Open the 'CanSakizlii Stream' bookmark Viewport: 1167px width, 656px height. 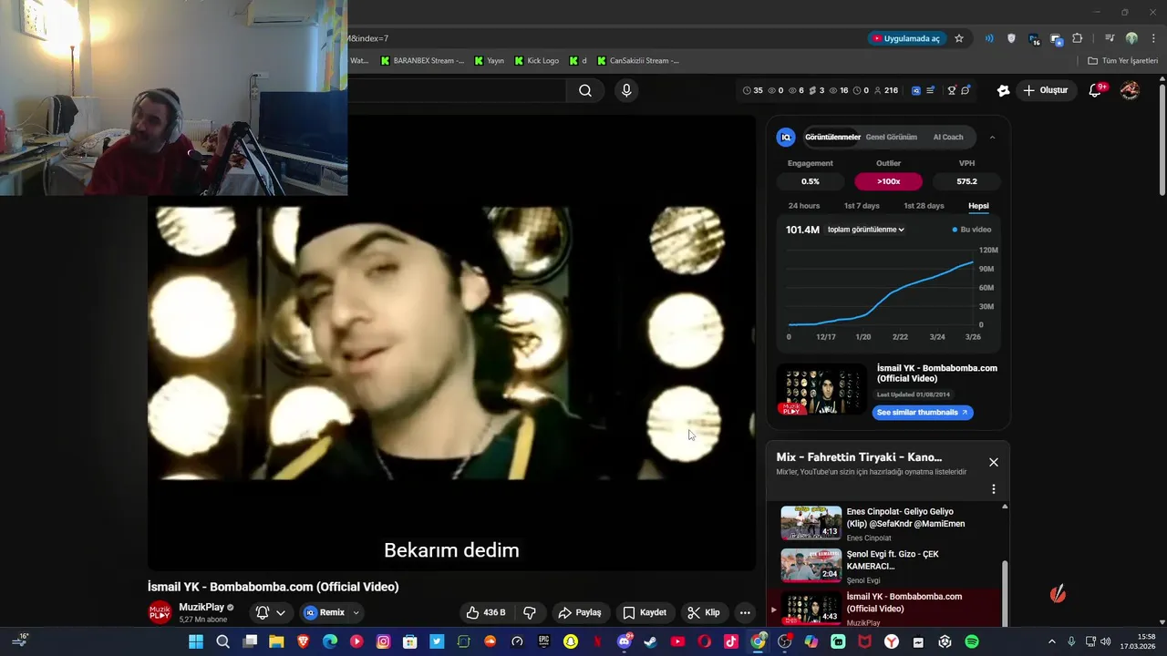[637, 61]
